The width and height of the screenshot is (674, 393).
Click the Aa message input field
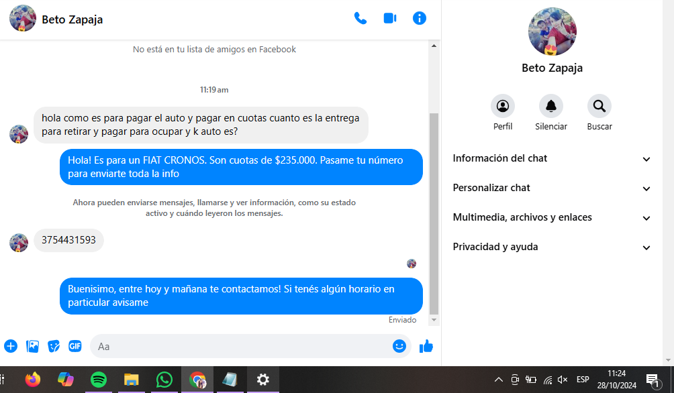pos(241,346)
